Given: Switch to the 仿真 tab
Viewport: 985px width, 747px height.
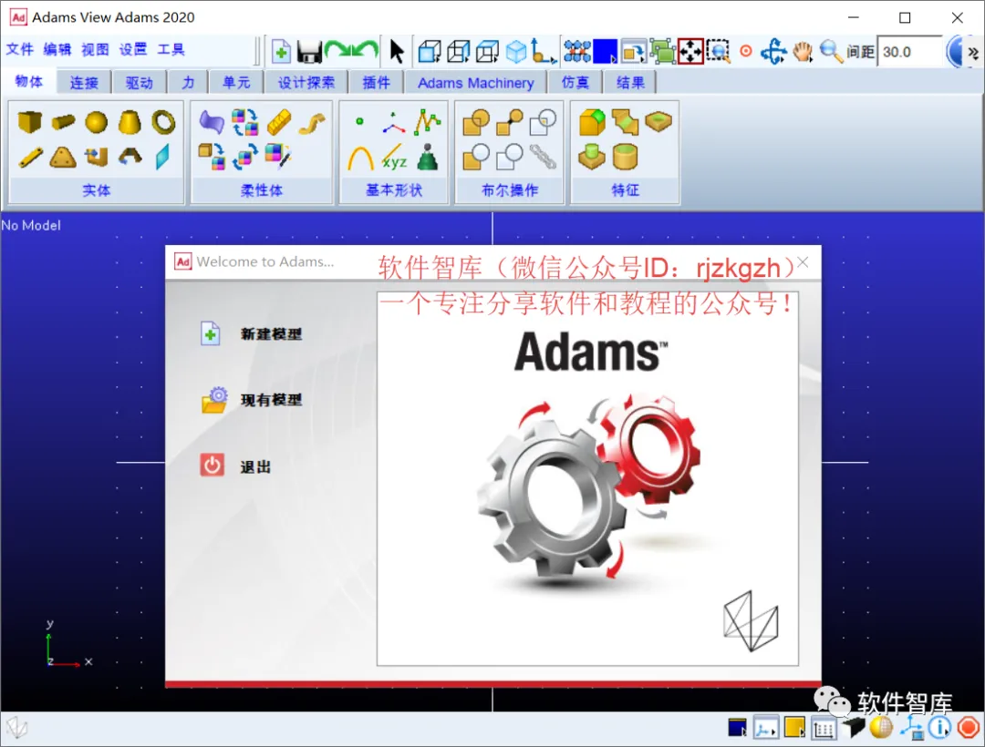Looking at the screenshot, I should click(x=575, y=82).
